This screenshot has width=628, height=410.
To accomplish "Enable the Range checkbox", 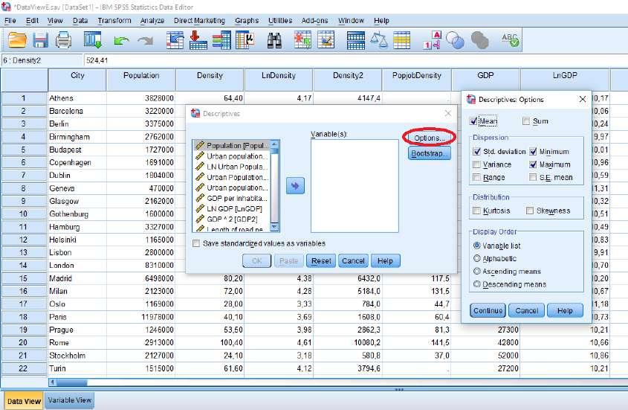I will (x=476, y=177).
